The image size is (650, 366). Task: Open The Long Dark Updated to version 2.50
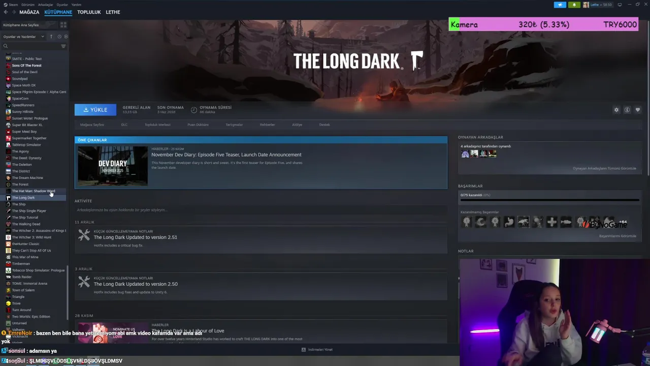[136, 284]
